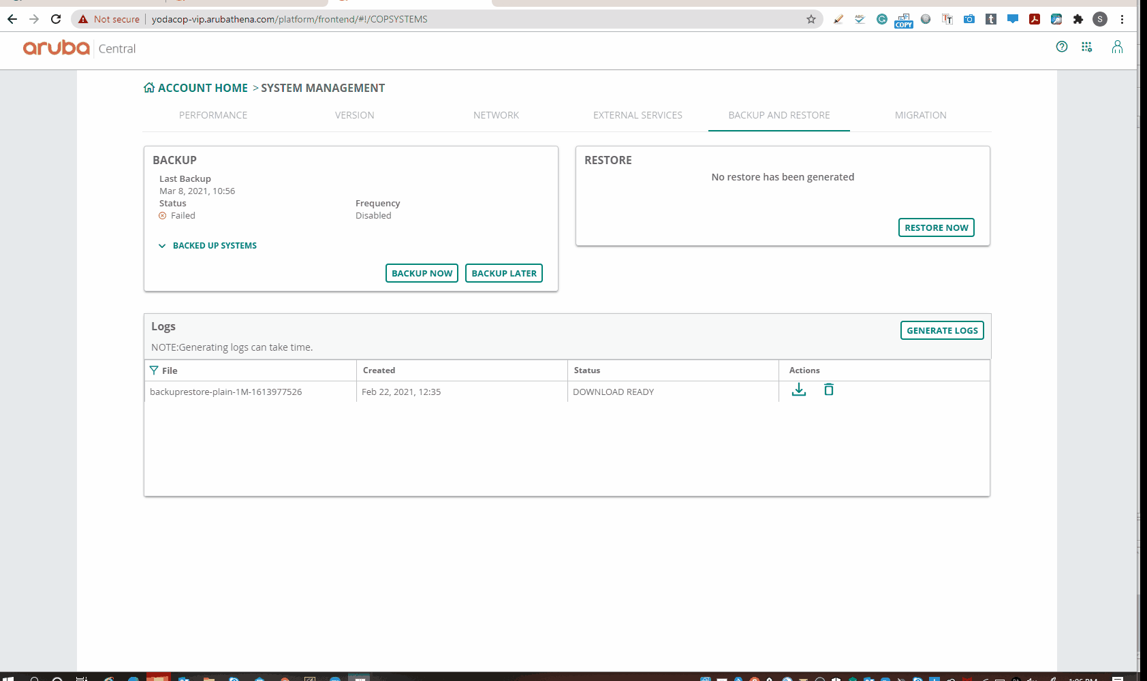Open the Network tab
The height and width of the screenshot is (681, 1147).
click(496, 115)
